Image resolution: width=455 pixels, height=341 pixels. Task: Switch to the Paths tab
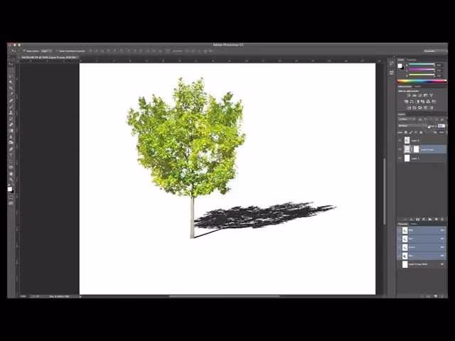[414, 224]
